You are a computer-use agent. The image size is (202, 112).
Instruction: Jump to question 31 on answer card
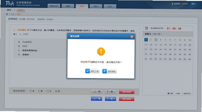[x=146, y=54]
